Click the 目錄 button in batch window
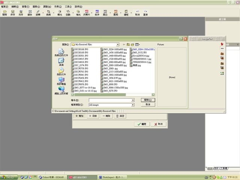240x180 pixels. 93,116
